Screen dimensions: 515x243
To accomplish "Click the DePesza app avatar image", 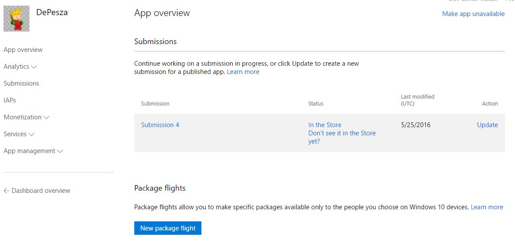I will click(x=16, y=19).
